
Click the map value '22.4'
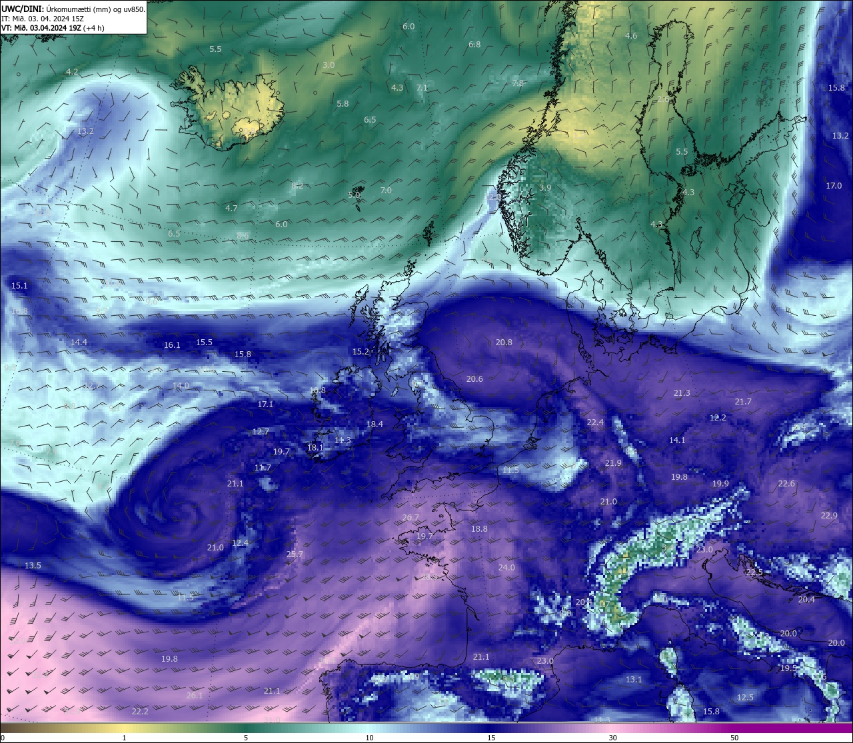[595, 422]
